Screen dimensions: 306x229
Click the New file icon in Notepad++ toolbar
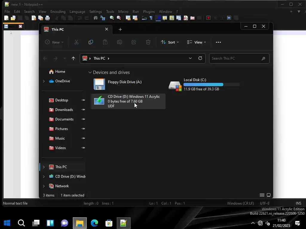click(6, 18)
